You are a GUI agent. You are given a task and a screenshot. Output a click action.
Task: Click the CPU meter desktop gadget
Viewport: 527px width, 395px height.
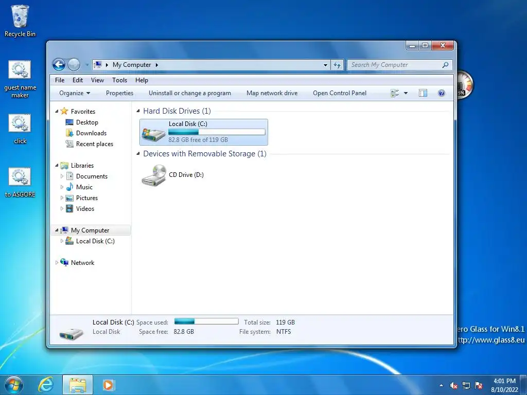(x=465, y=85)
